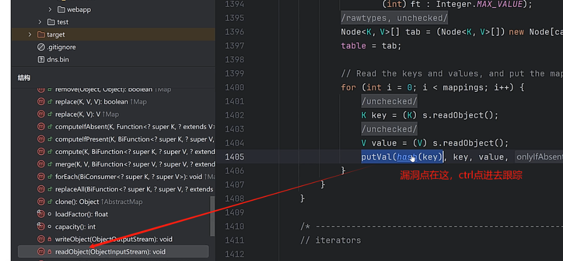Click method icon beside computeIfPresent

tap(41, 139)
